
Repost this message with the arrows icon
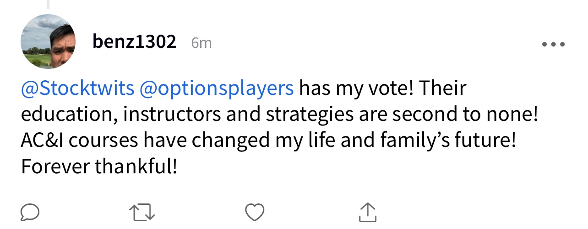coord(142,213)
